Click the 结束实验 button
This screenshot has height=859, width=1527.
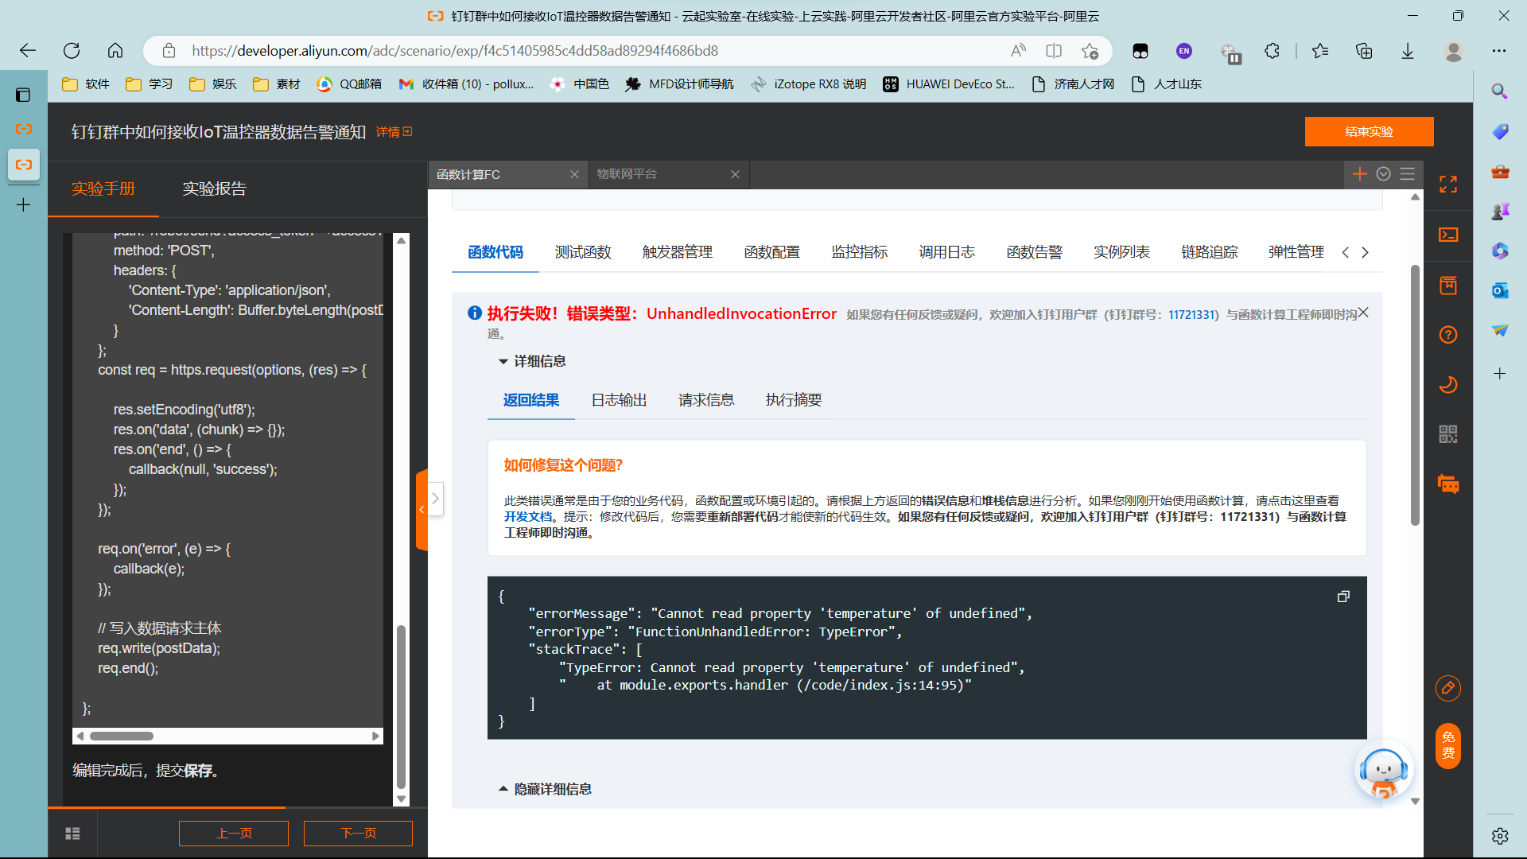[x=1370, y=132]
